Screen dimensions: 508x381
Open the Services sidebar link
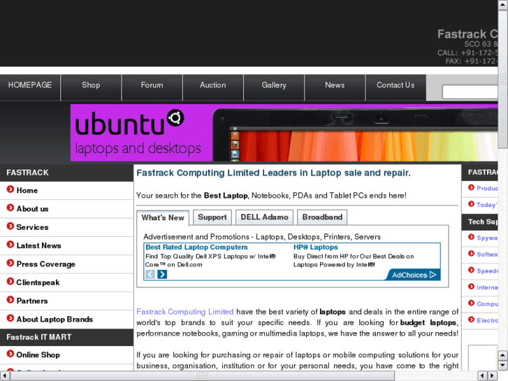pyautogui.click(x=32, y=227)
